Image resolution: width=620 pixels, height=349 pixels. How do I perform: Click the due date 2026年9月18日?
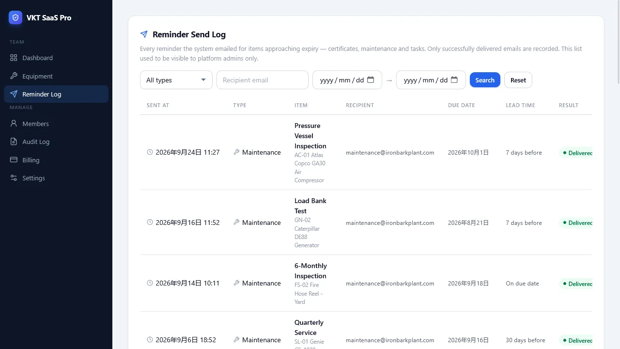point(468,284)
